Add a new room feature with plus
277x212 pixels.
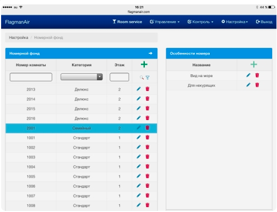point(254,64)
